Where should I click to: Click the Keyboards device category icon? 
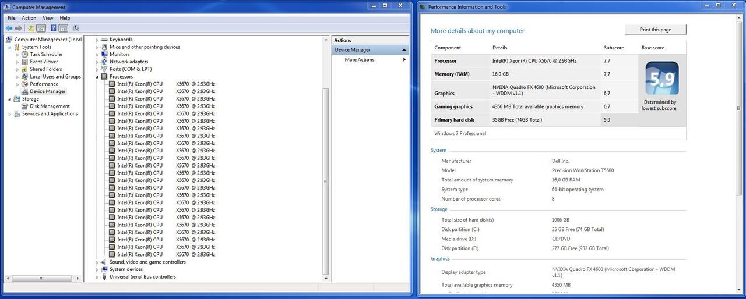tap(104, 40)
